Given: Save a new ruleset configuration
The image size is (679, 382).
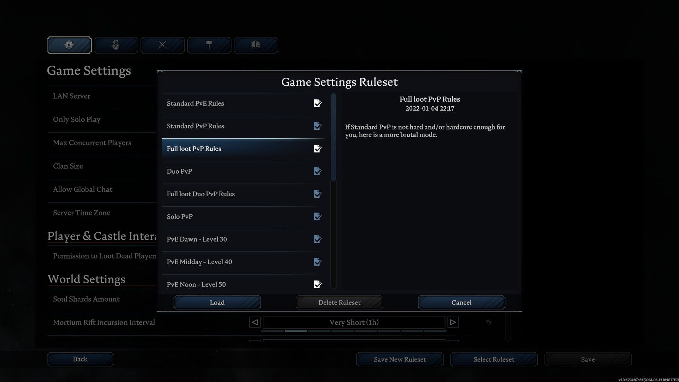Looking at the screenshot, I should tap(400, 359).
